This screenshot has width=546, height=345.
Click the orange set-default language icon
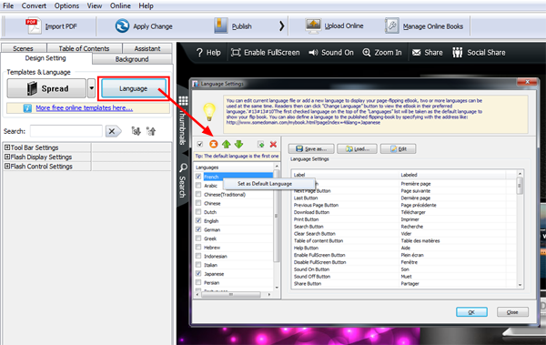coord(214,144)
